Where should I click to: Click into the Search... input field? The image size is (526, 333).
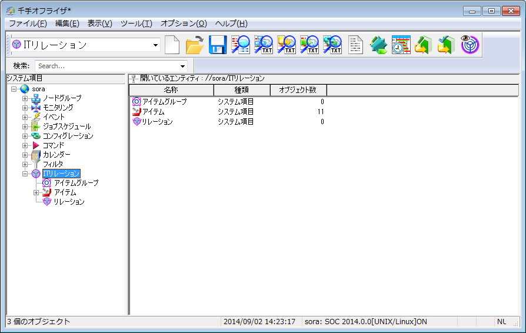[x=106, y=66]
